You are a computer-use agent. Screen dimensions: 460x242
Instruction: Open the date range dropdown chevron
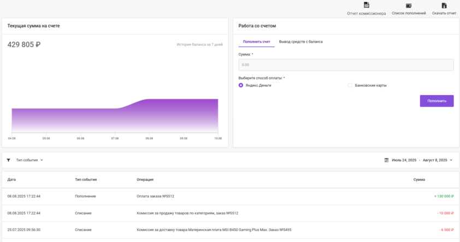point(451,160)
